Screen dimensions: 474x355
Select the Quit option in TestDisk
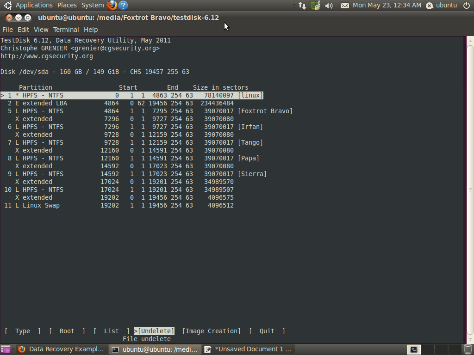[x=267, y=331]
